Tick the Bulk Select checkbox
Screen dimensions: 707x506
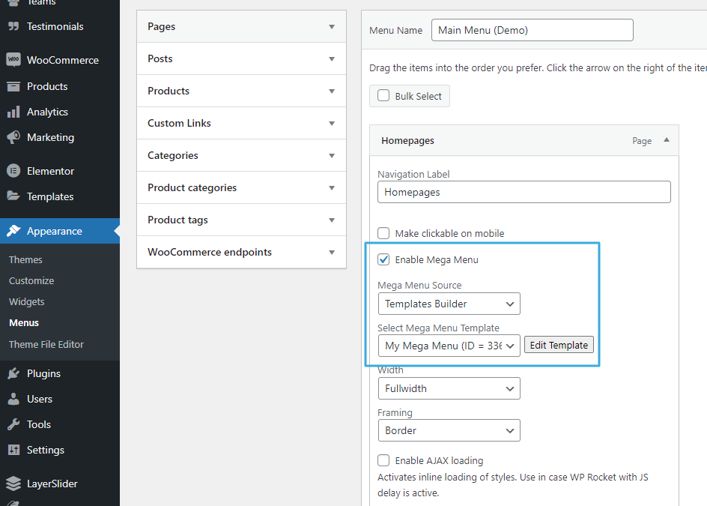pos(383,96)
